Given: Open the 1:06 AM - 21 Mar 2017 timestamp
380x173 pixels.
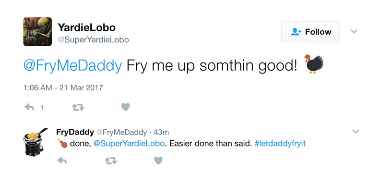Looking at the screenshot, I should click(x=63, y=87).
